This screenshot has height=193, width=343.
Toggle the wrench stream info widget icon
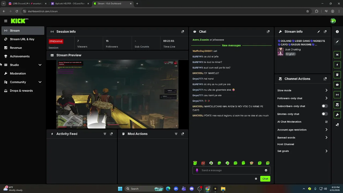pyautogui.click(x=337, y=115)
